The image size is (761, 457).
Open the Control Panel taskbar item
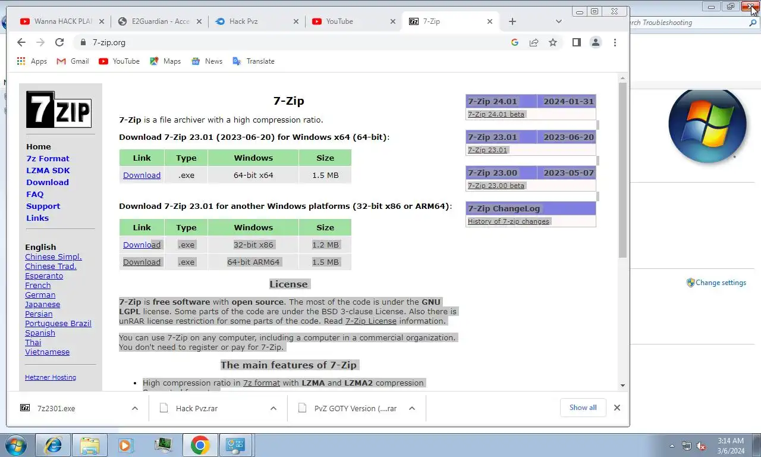click(236, 445)
